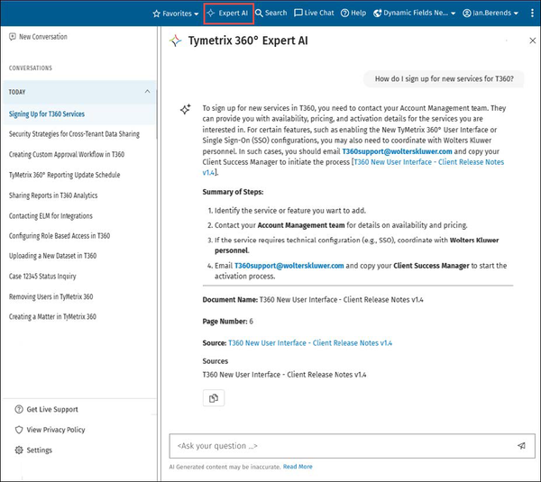Open Favorites dropdown menu

tap(175, 14)
